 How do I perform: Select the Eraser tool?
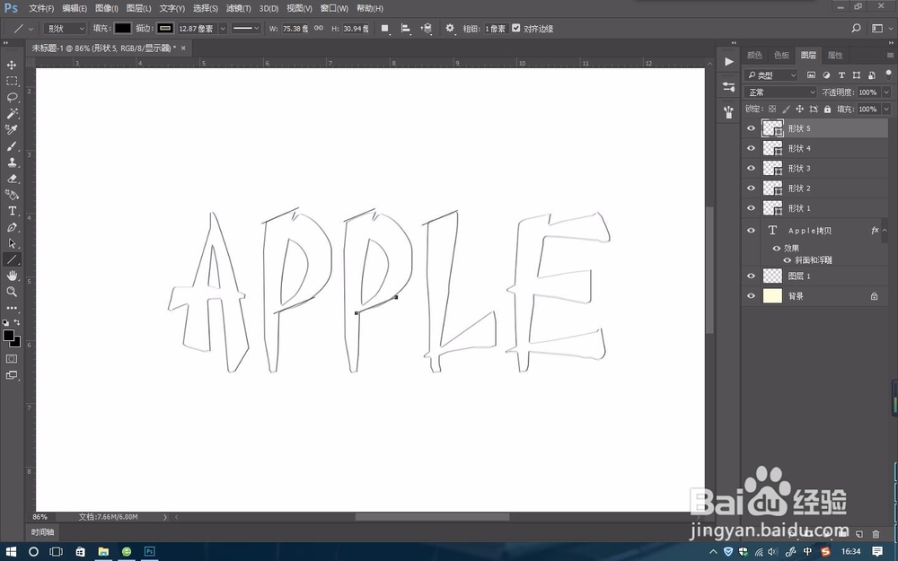click(12, 179)
